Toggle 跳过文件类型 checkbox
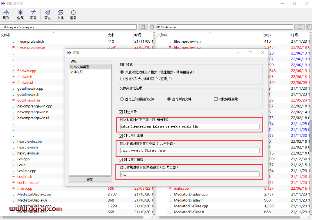 tap(121, 136)
